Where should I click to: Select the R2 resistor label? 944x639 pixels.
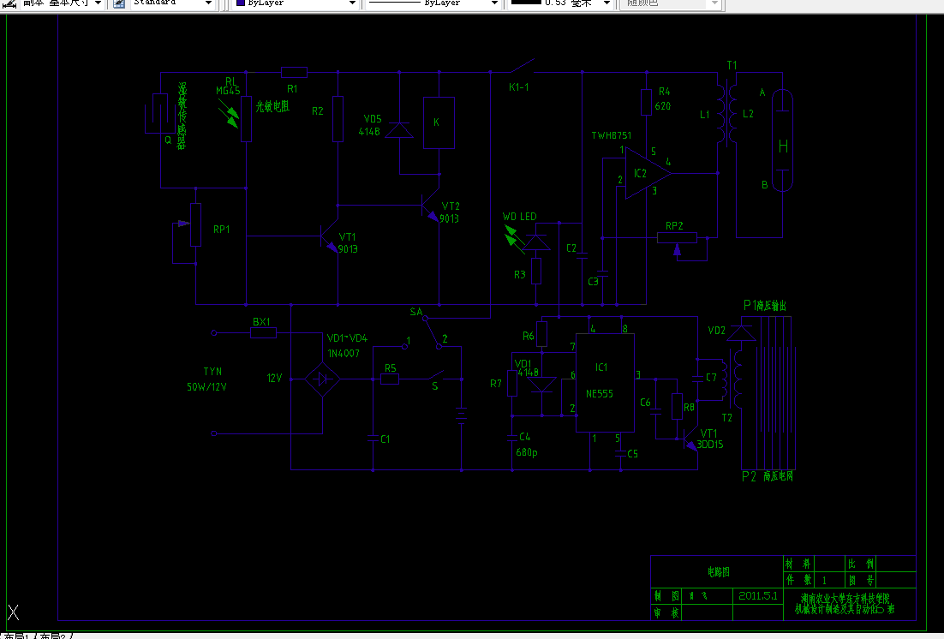pyautogui.click(x=317, y=111)
